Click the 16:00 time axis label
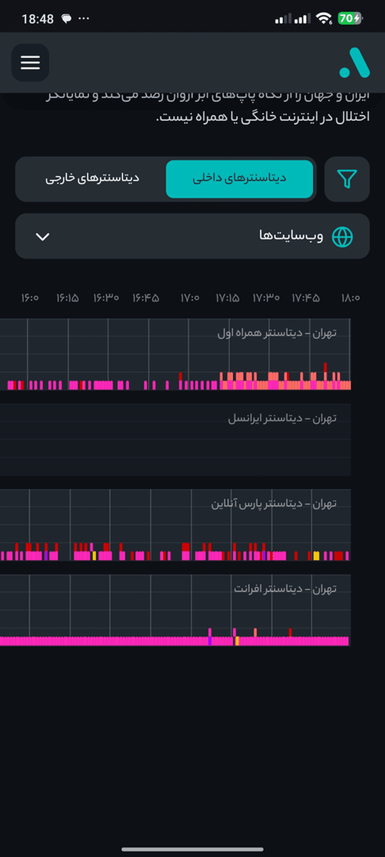 tap(30, 298)
